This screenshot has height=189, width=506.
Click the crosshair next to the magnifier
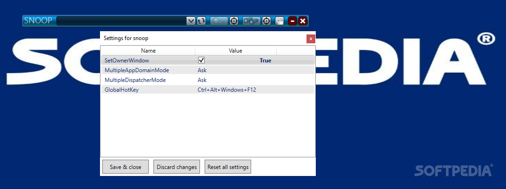click(233, 21)
